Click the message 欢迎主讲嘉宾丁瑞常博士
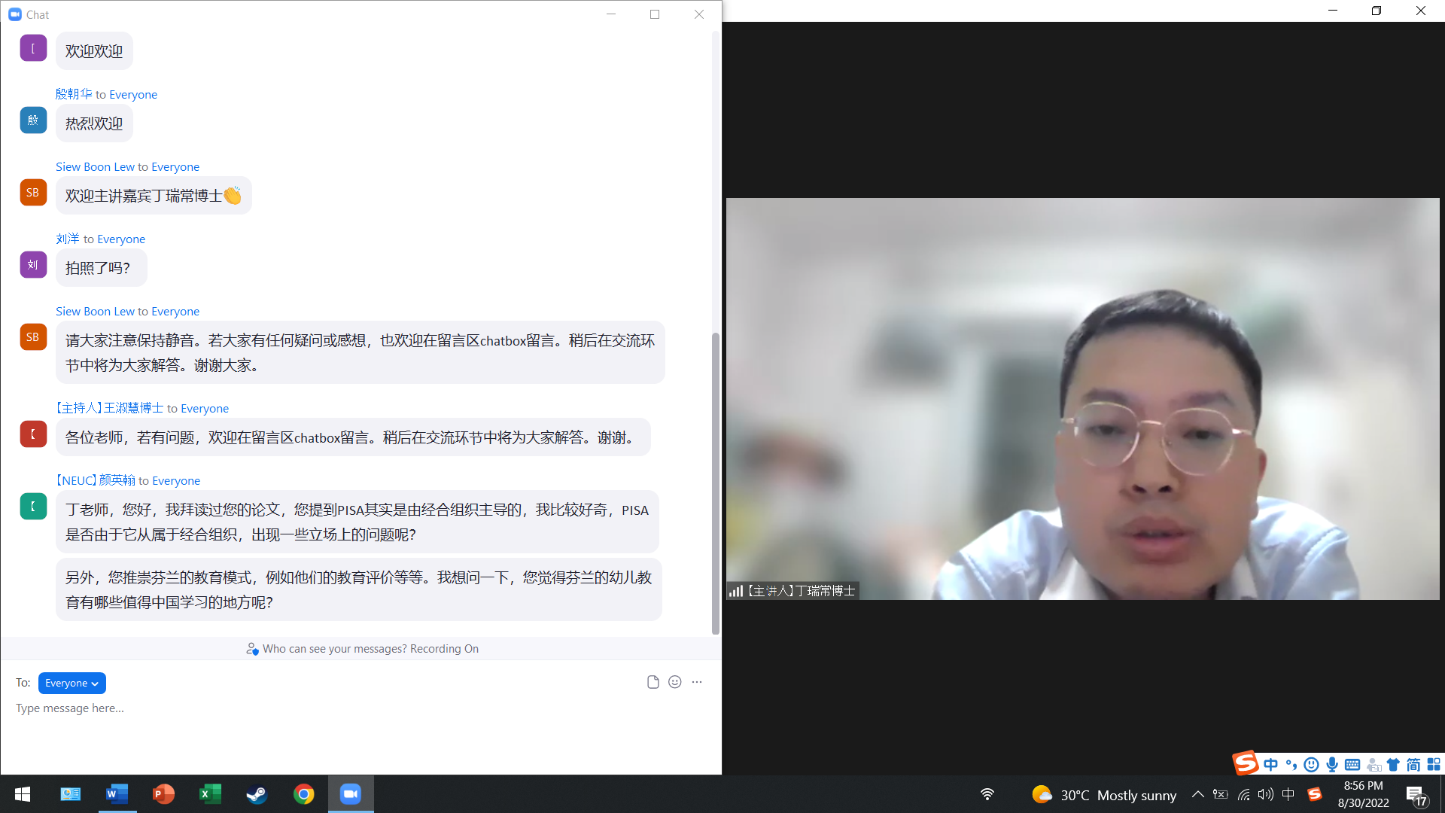This screenshot has width=1445, height=813. (x=154, y=196)
